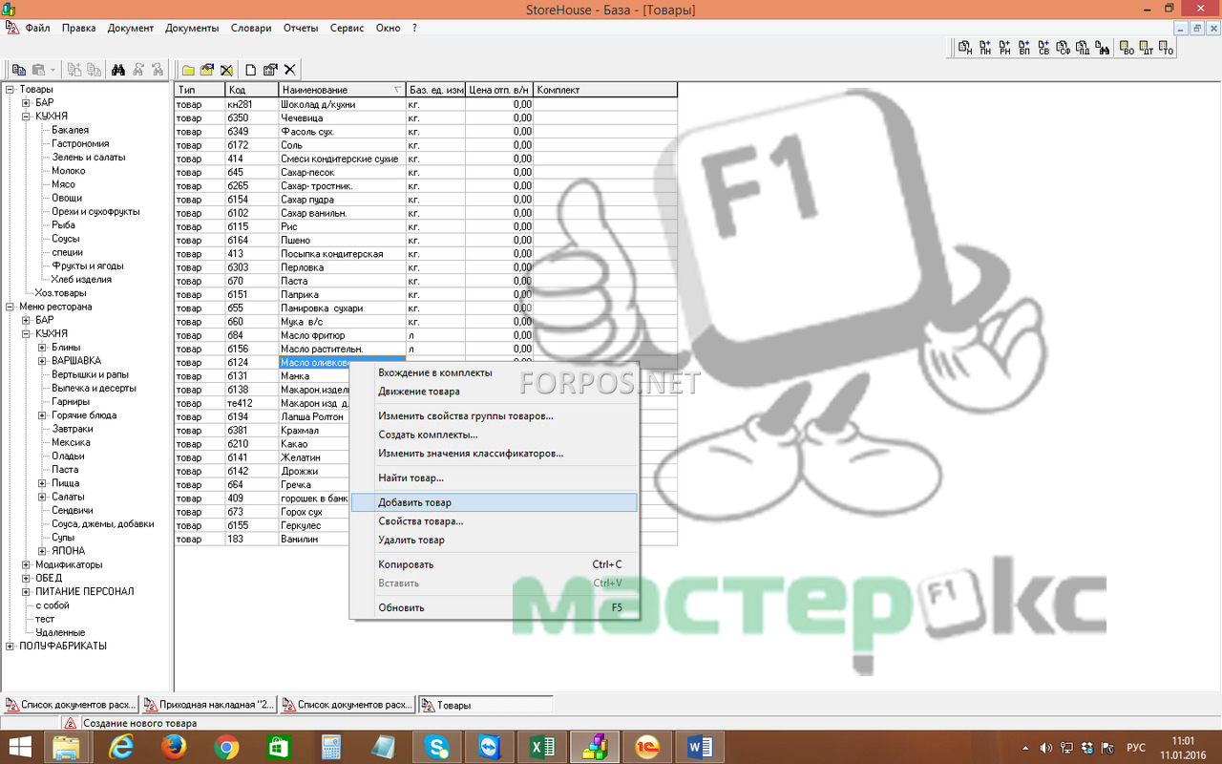Click the binoculars search icon in the toolbar
Viewport: 1222px width, 764px height.
[119, 70]
